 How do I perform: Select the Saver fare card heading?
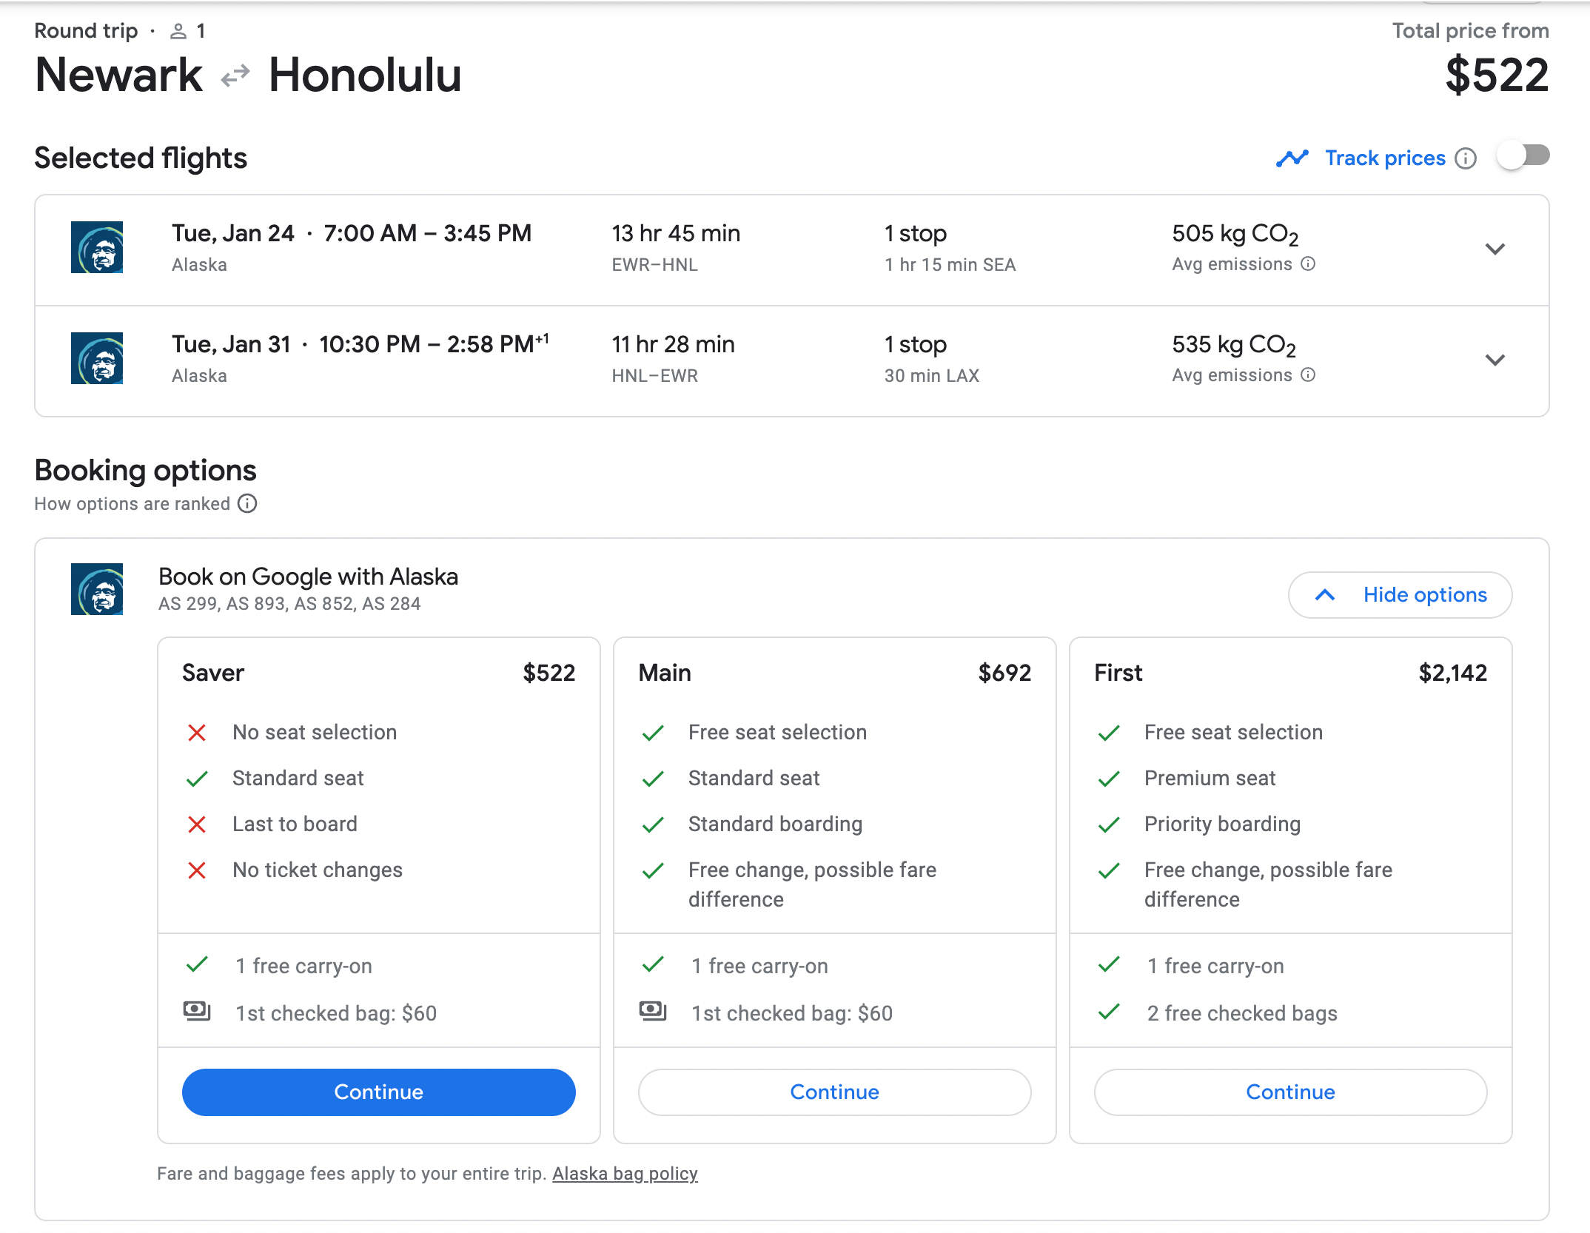coord(213,673)
